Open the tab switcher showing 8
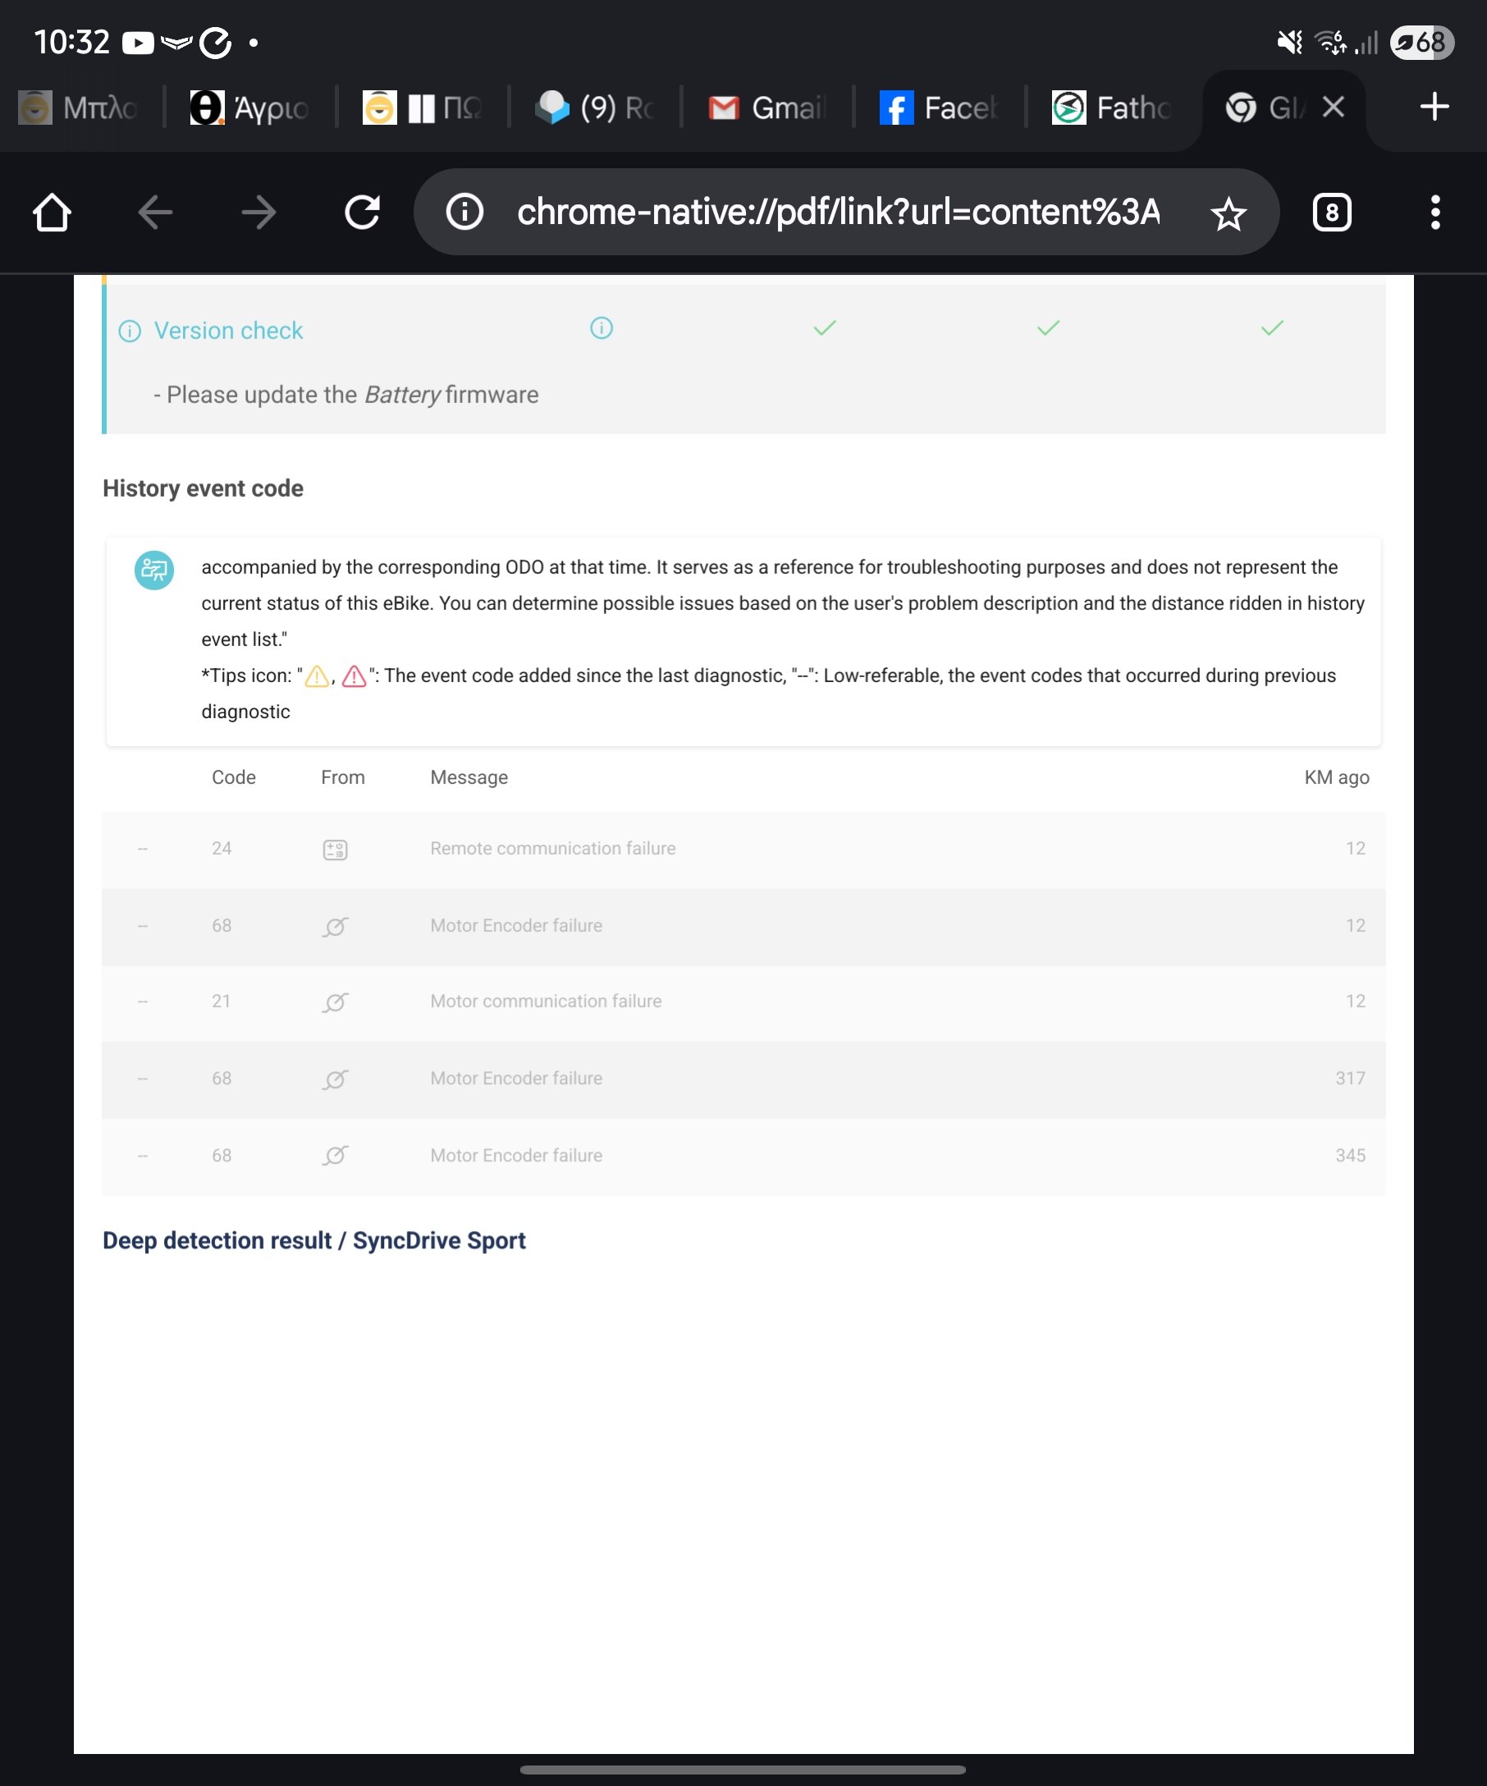Image resolution: width=1487 pixels, height=1786 pixels. pos(1331,213)
